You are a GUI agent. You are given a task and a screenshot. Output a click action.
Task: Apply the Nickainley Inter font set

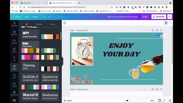point(30,67)
